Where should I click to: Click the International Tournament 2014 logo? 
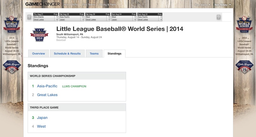(39, 35)
